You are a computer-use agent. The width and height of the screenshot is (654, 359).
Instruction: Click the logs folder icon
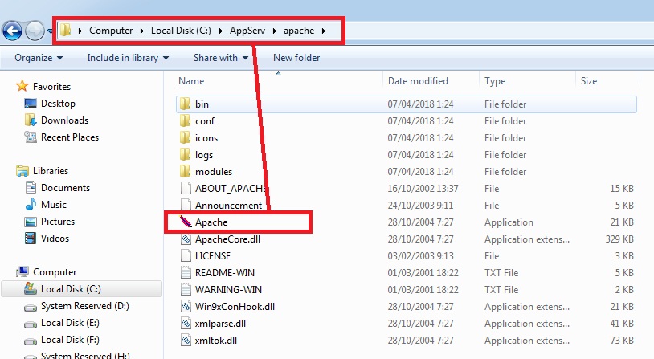[185, 155]
